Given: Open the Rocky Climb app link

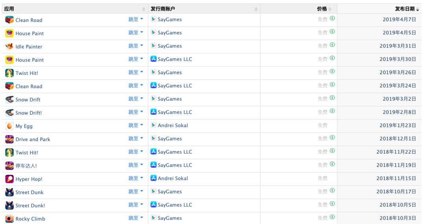Looking at the screenshot, I should pos(30,219).
